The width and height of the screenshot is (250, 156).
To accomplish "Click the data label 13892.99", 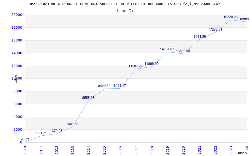I will click(x=183, y=51).
